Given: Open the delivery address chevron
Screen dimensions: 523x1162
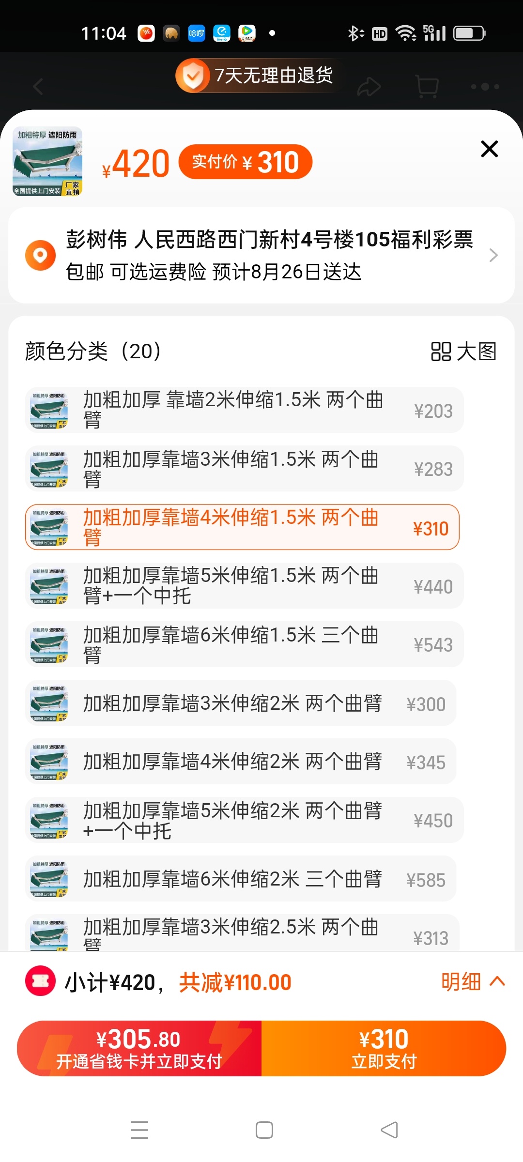Looking at the screenshot, I should tap(493, 255).
